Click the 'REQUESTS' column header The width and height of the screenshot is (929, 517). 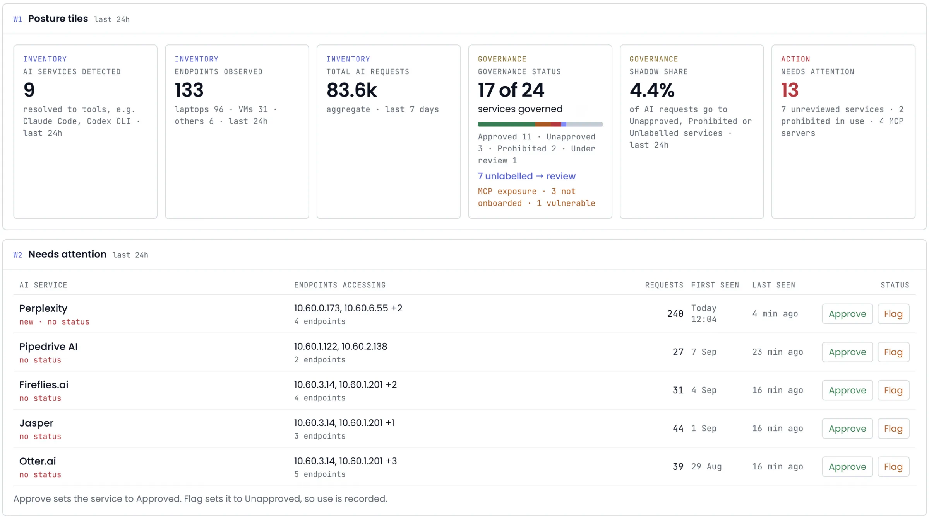pos(664,285)
